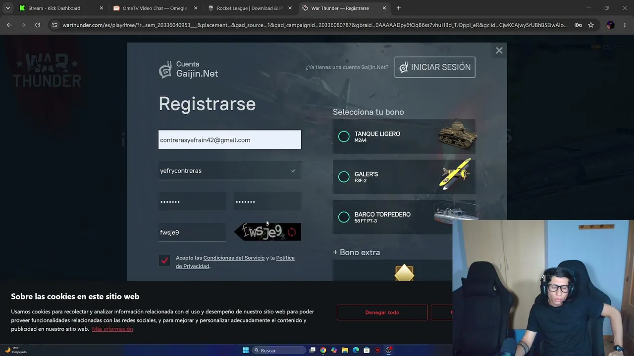
Task: Open Chrome's three-dot menu
Action: pyautogui.click(x=625, y=25)
